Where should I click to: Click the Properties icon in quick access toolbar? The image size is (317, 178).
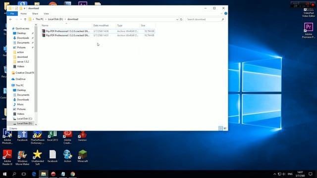pos(16,8)
